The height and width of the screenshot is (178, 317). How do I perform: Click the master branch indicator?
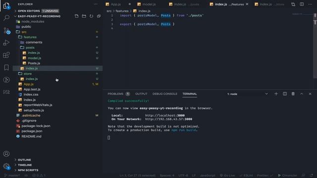tap(12, 176)
